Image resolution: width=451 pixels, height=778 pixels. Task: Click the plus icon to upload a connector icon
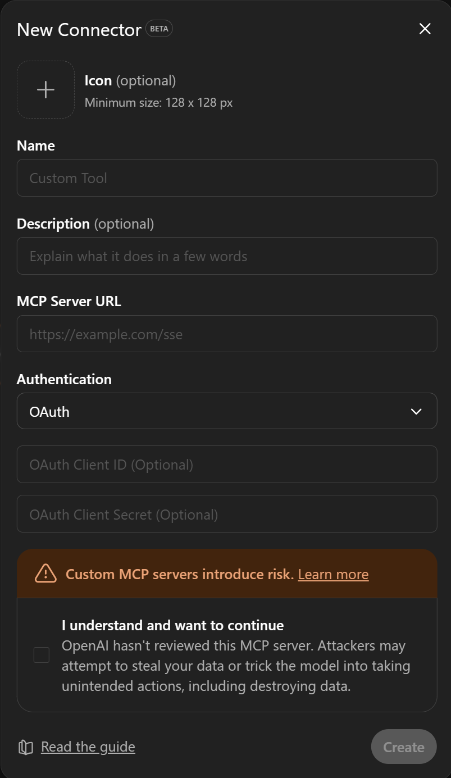(45, 89)
